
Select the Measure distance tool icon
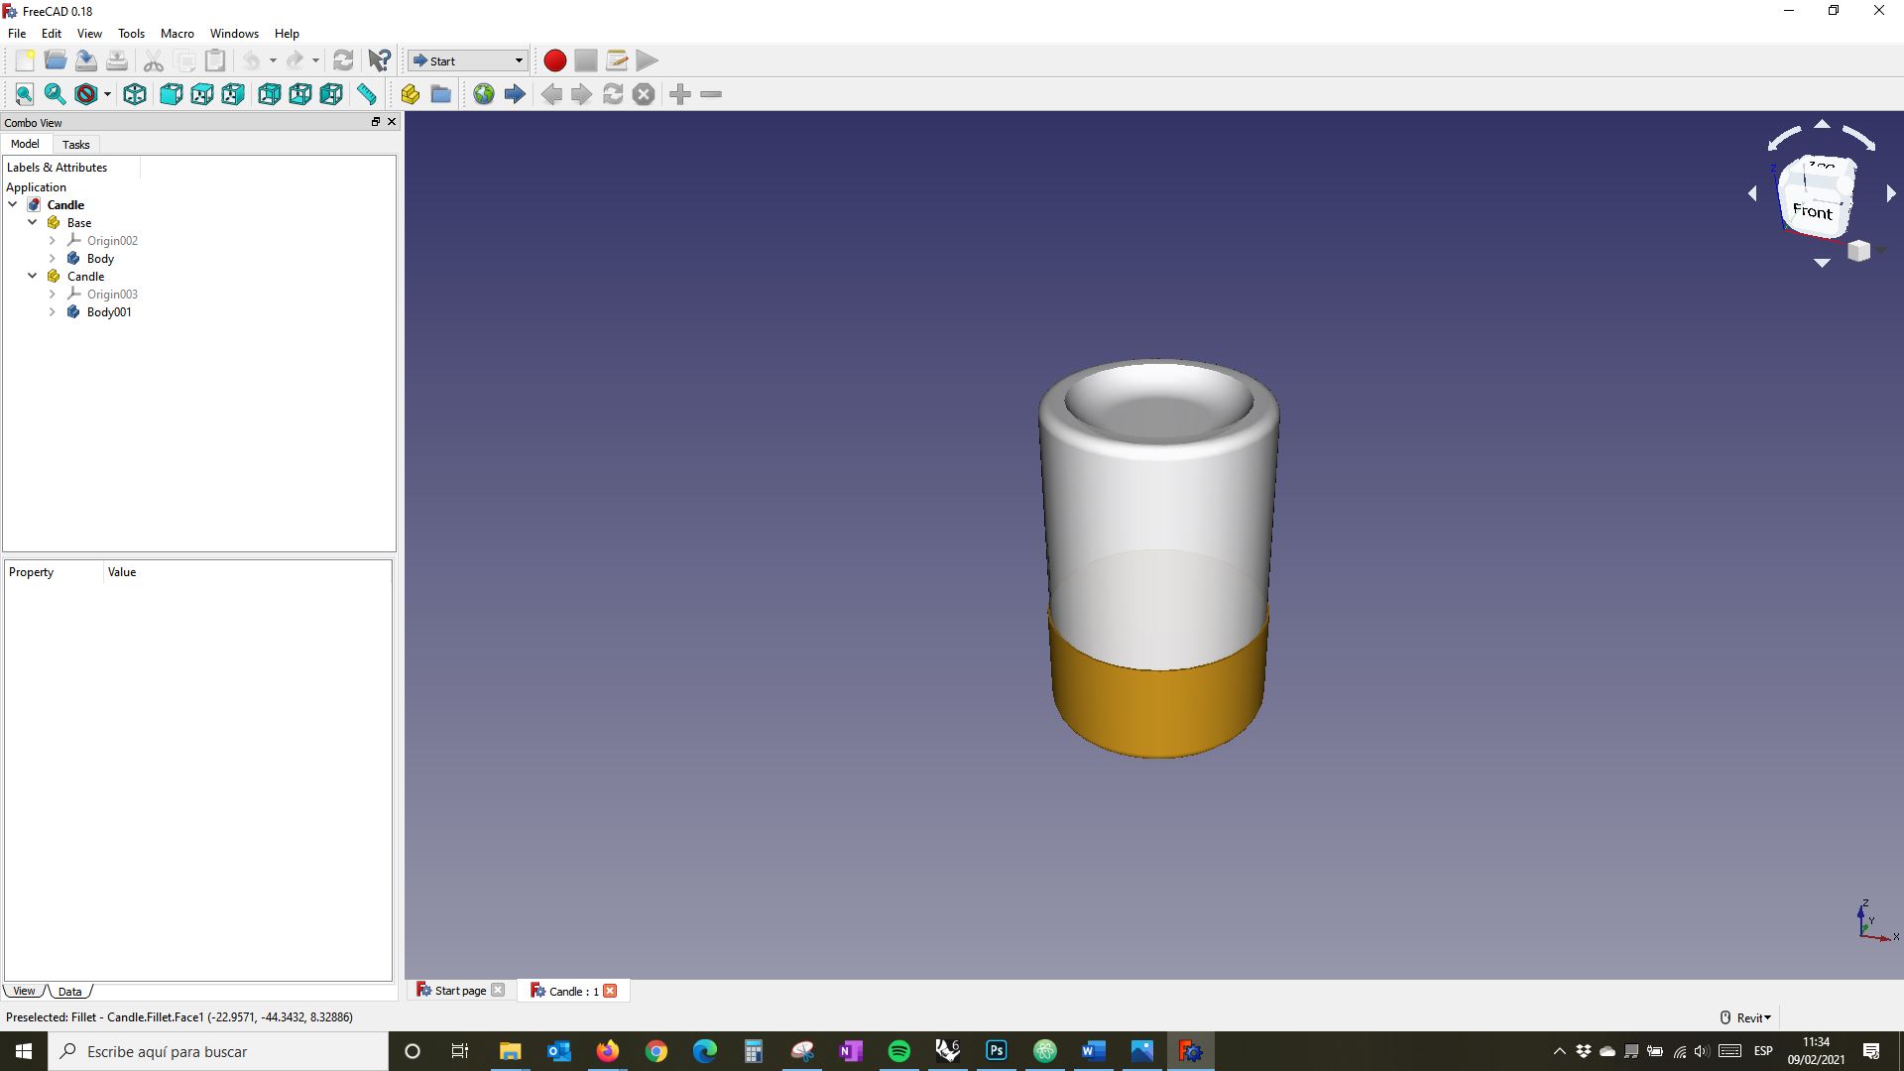point(366,93)
